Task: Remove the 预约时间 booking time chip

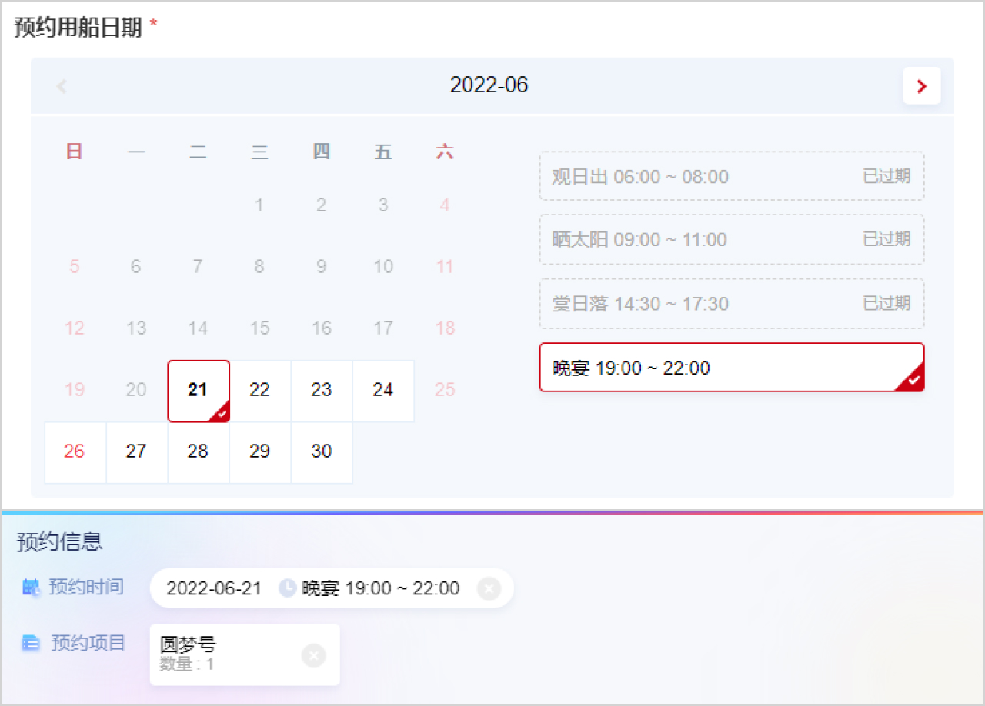Action: [x=489, y=589]
